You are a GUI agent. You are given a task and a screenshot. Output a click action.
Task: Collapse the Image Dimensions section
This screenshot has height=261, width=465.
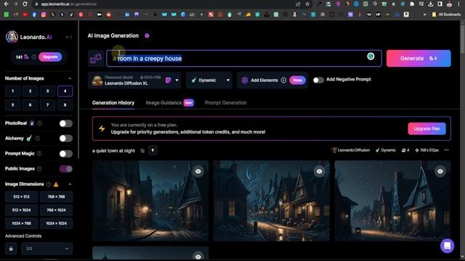point(70,184)
